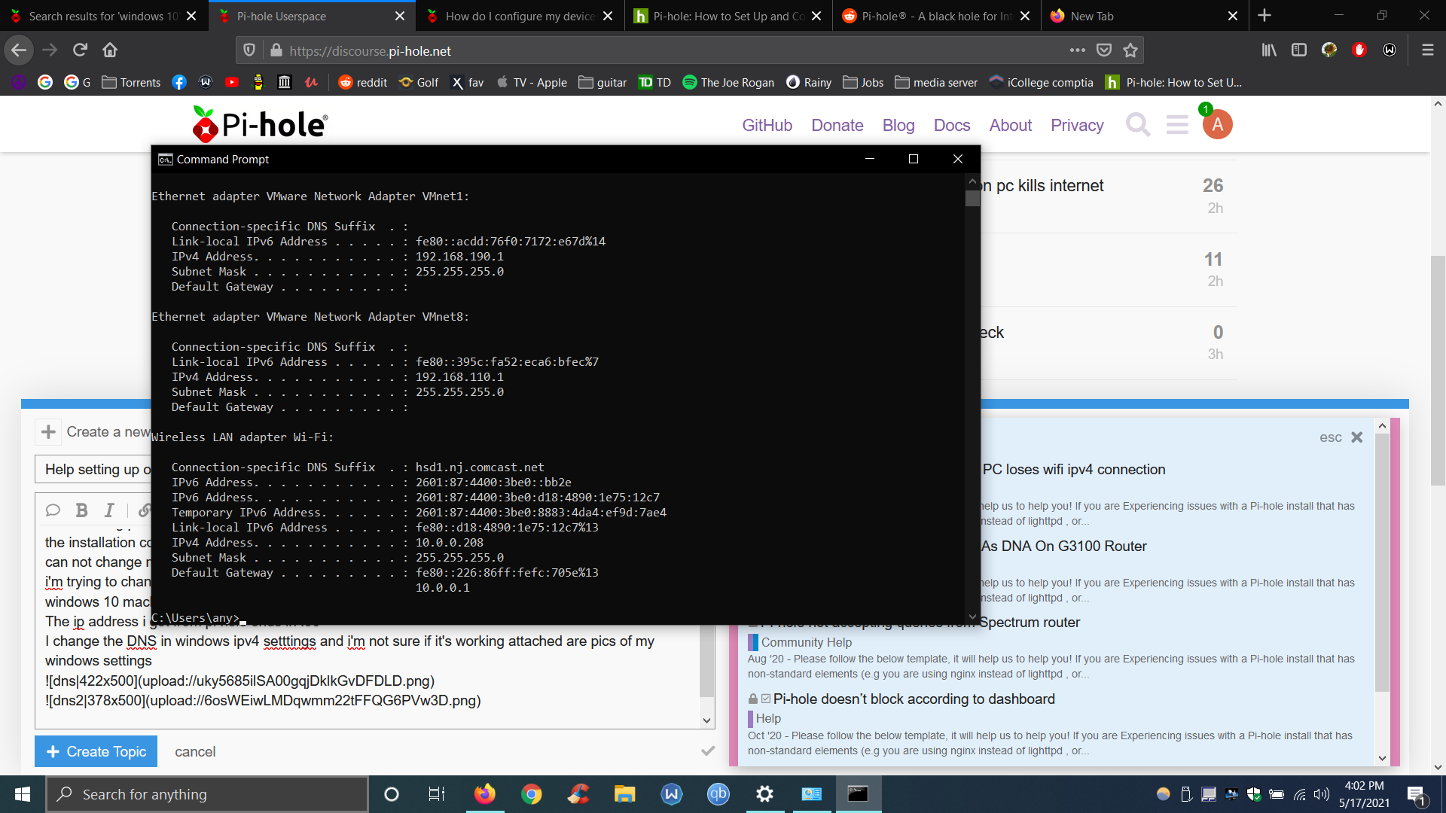Open the media server bookmark folder

point(936,82)
